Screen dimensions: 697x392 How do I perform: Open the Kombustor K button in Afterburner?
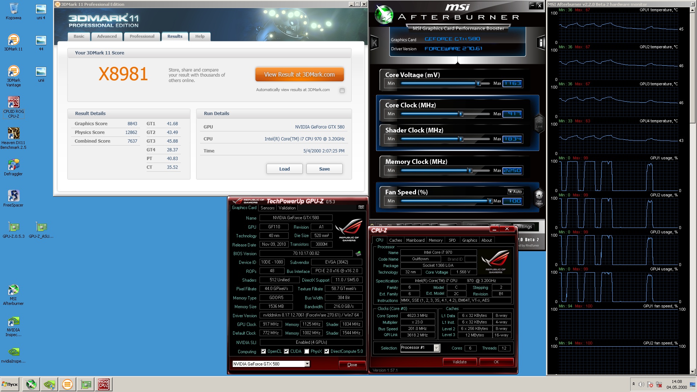(x=374, y=43)
